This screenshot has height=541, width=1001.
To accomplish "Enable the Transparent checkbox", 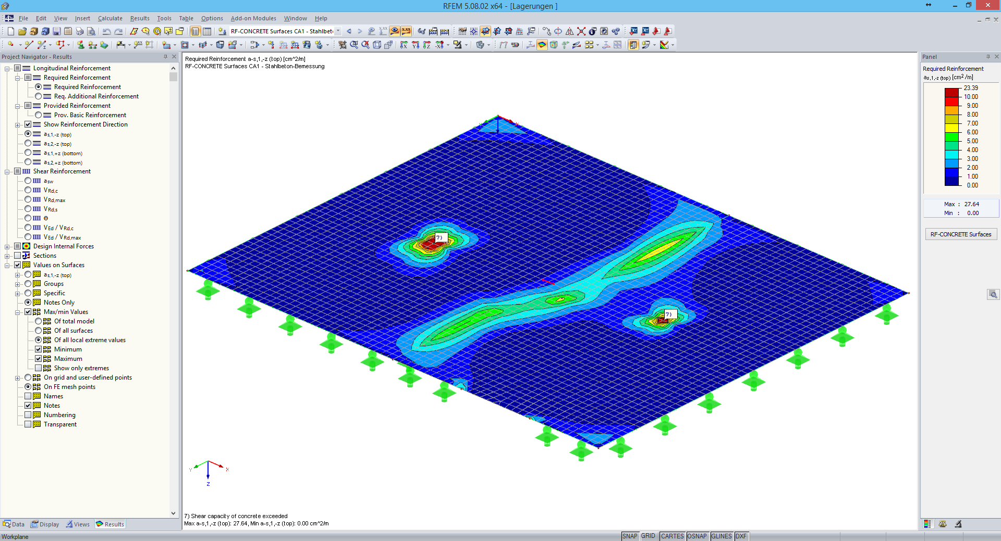I will click(28, 424).
